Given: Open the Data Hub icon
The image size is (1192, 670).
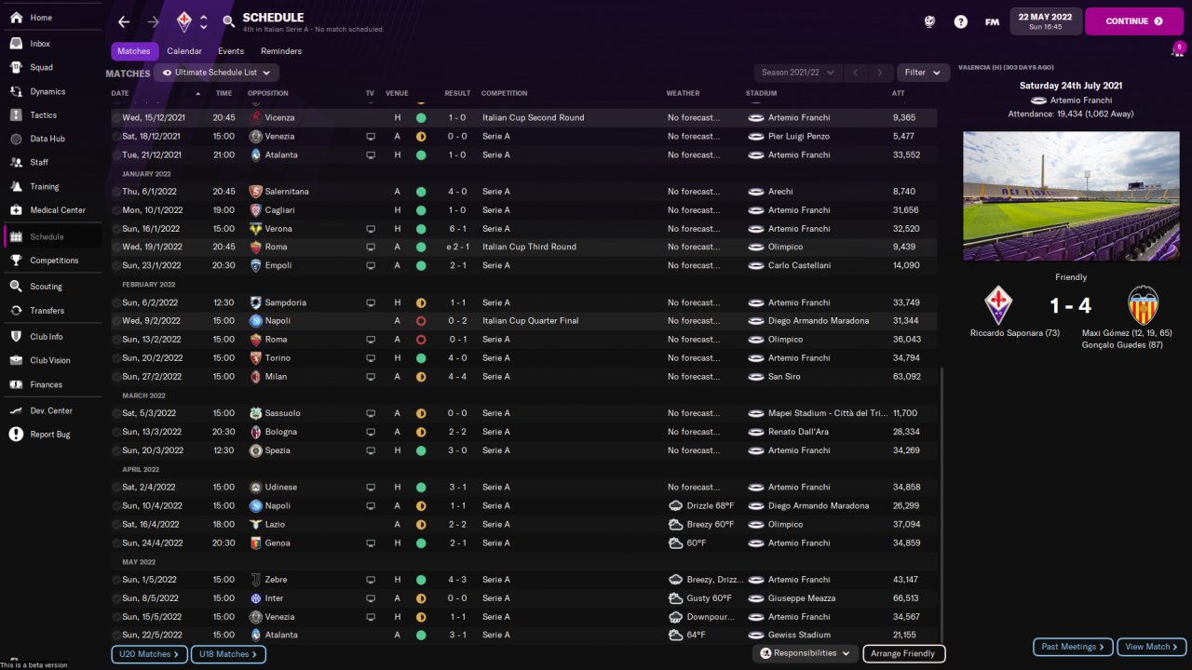Looking at the screenshot, I should click(x=16, y=139).
